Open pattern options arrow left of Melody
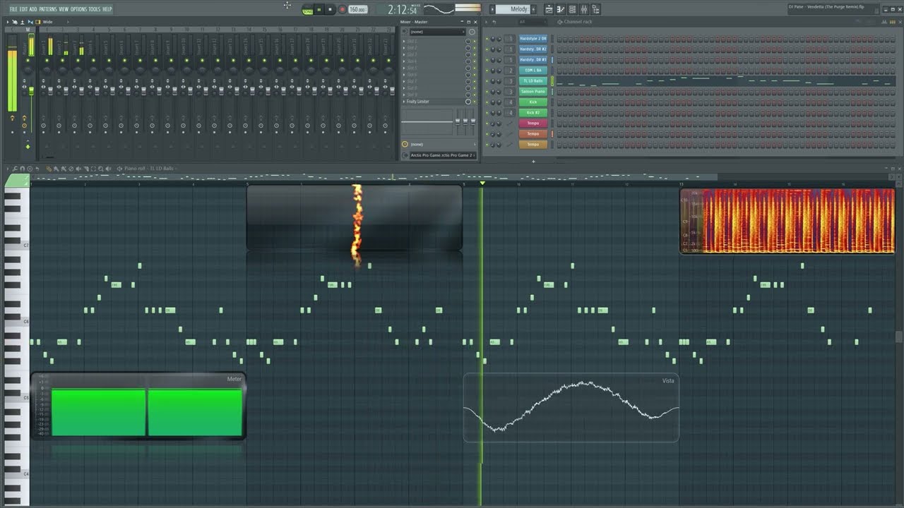The height and width of the screenshot is (508, 904). tap(492, 9)
